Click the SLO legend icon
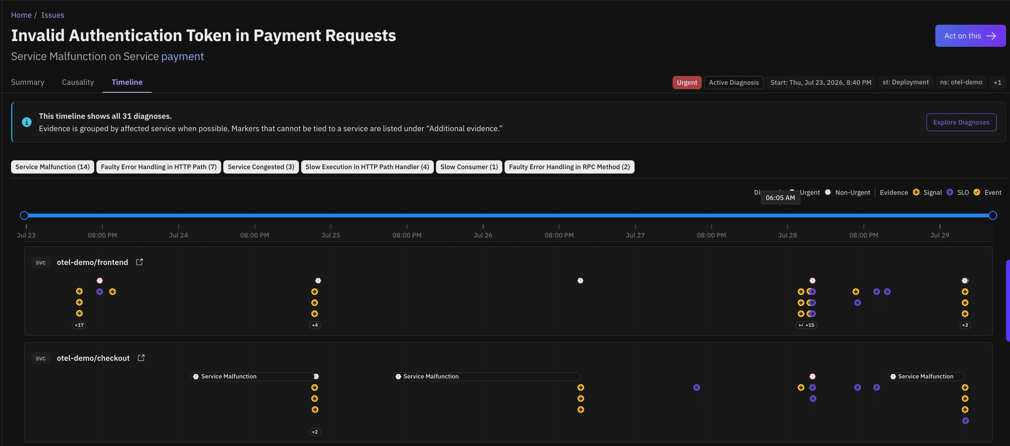The height and width of the screenshot is (446, 1010). coord(950,192)
